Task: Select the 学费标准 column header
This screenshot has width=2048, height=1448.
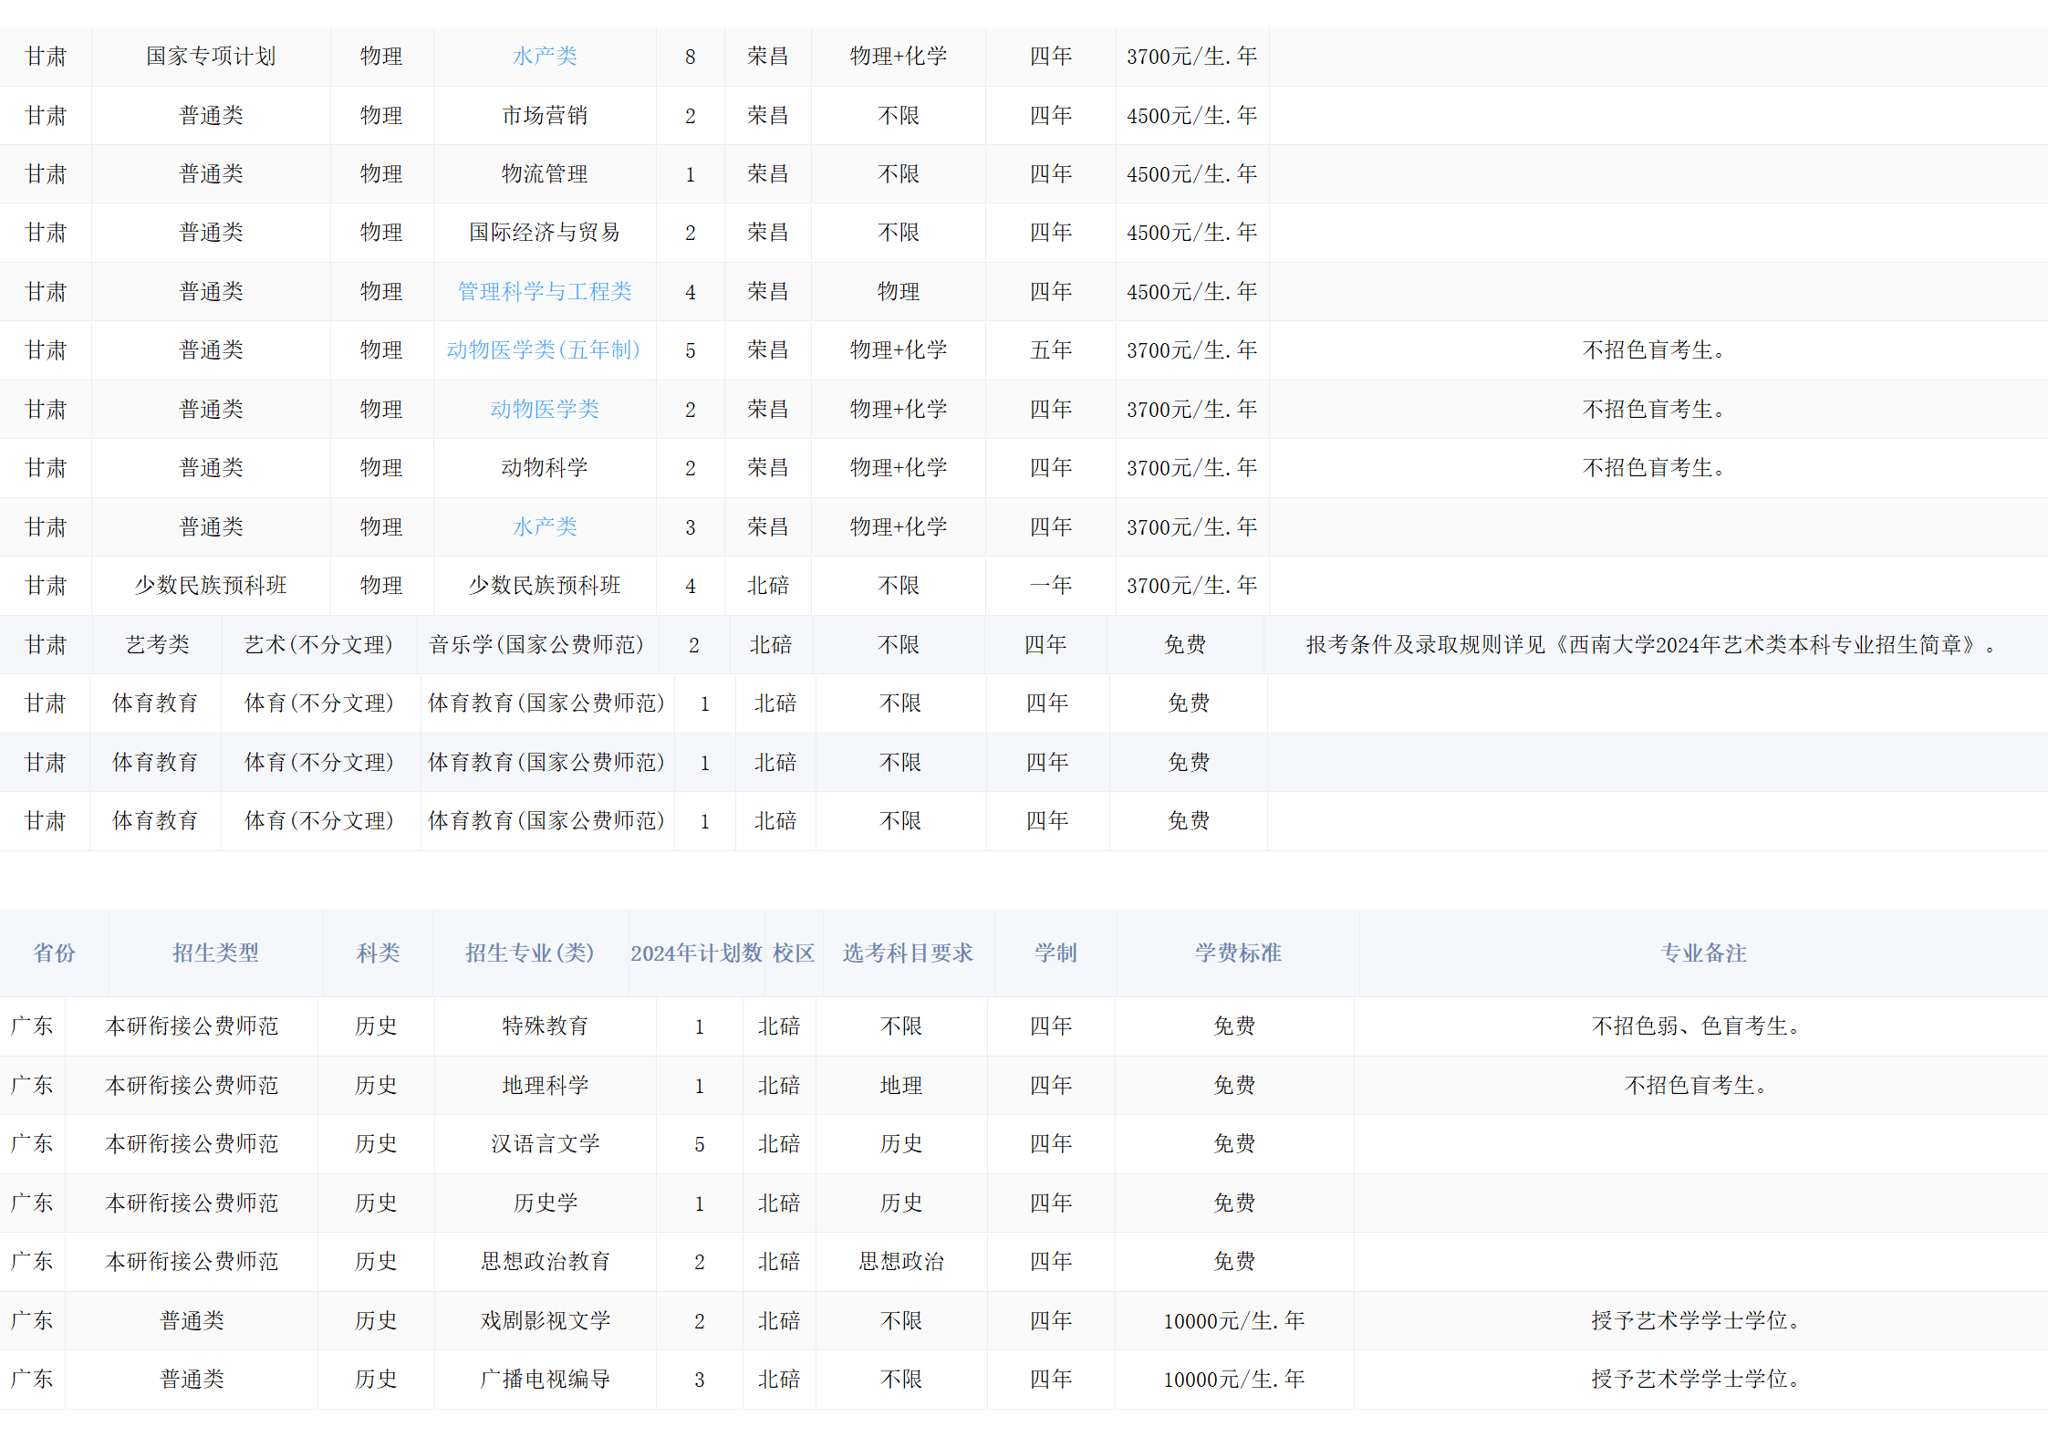Action: (1238, 953)
